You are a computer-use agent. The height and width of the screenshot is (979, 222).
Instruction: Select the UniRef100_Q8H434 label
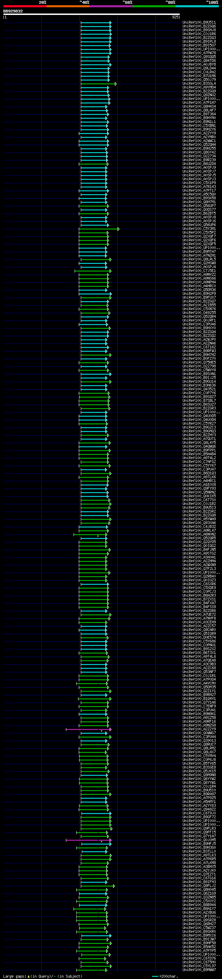coord(199,106)
